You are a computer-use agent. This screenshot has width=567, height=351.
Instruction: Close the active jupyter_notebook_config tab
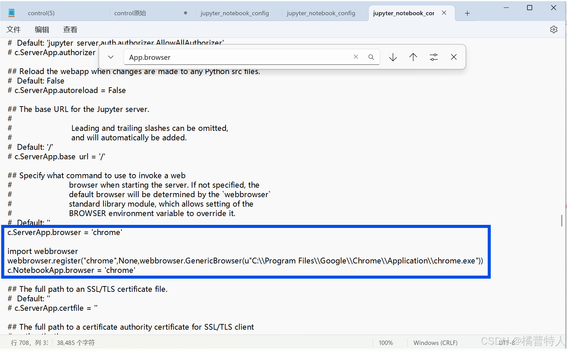(x=444, y=13)
